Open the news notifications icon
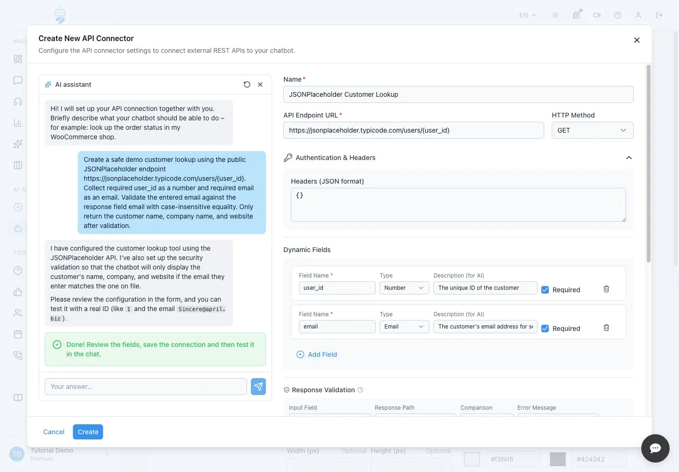This screenshot has height=472, width=679. coord(576,15)
